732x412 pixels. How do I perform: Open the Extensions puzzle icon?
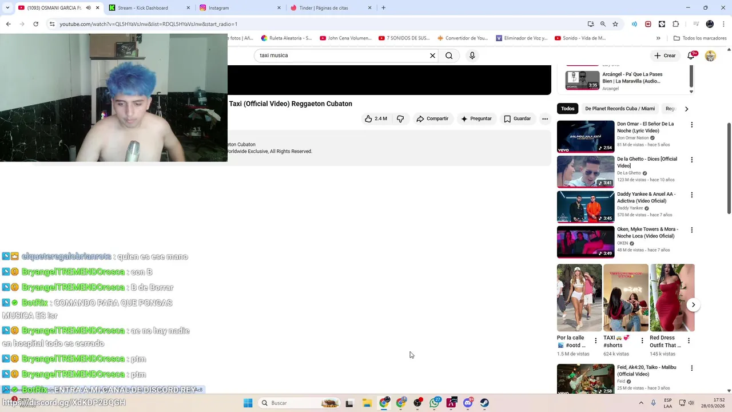click(x=675, y=24)
